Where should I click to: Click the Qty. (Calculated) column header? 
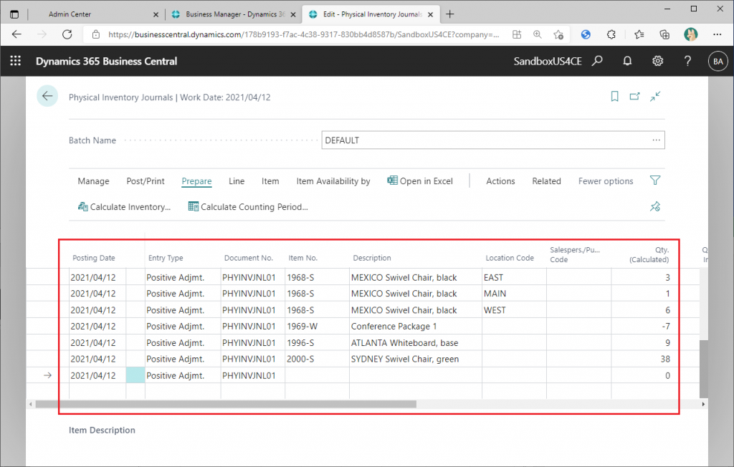649,254
